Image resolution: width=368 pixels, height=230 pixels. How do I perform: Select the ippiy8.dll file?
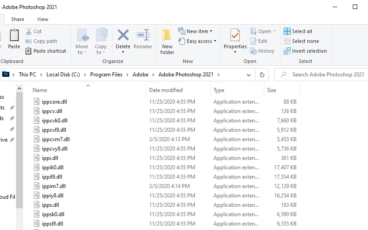(x=53, y=196)
